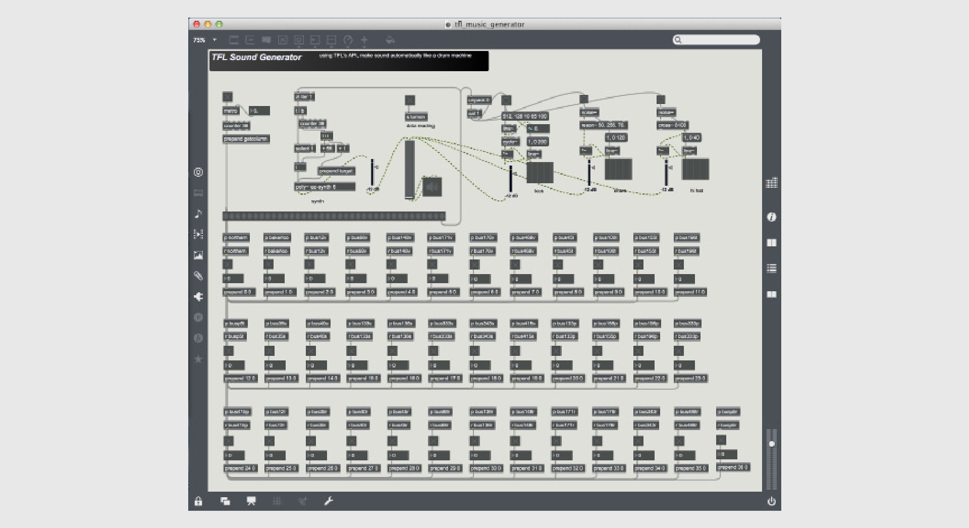This screenshot has height=528, width=969.
Task: Pick the number box toolbar icon
Action: 315,40
